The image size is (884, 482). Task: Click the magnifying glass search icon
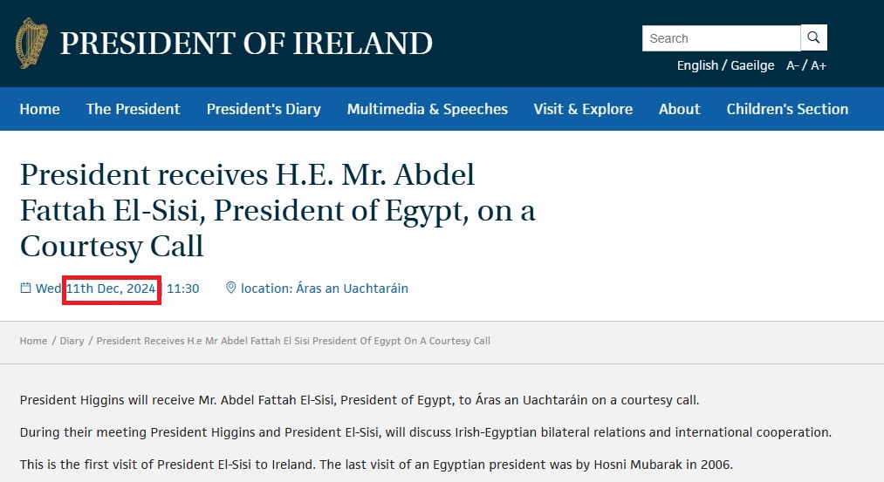point(813,38)
